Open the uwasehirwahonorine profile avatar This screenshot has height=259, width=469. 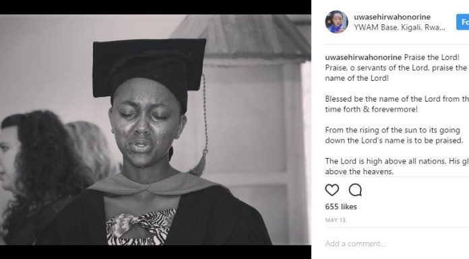(336, 22)
